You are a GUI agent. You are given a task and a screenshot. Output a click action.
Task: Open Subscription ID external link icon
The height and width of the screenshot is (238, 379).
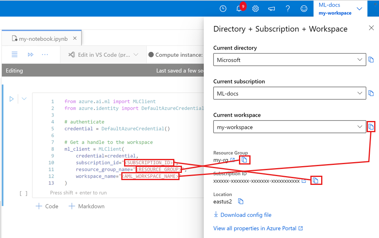click(x=304, y=180)
